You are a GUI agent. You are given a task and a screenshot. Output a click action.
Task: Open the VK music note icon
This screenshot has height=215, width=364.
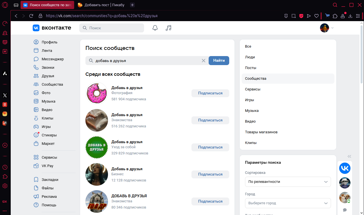tap(168, 28)
